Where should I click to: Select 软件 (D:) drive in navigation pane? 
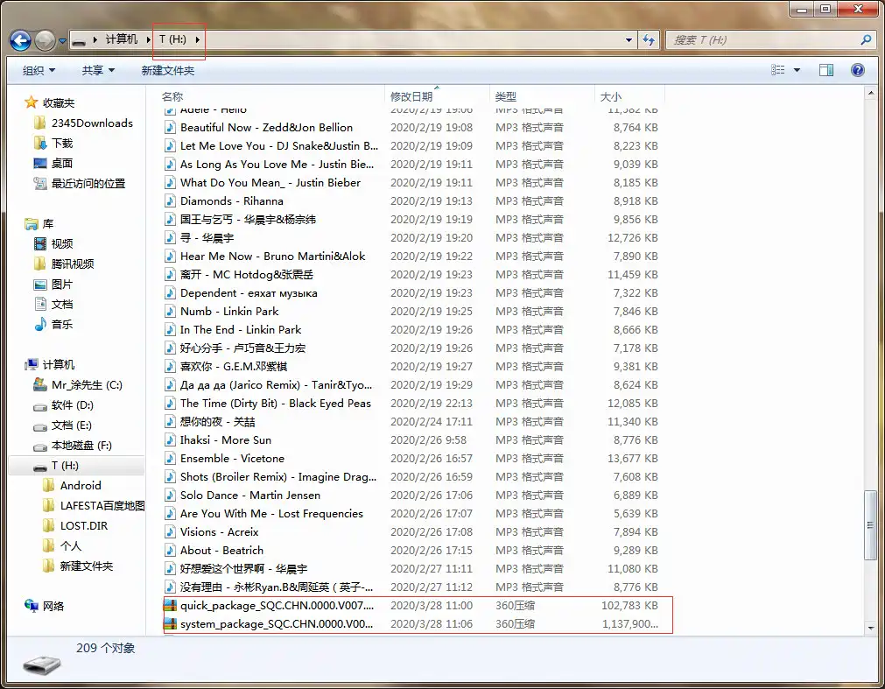pyautogui.click(x=72, y=405)
